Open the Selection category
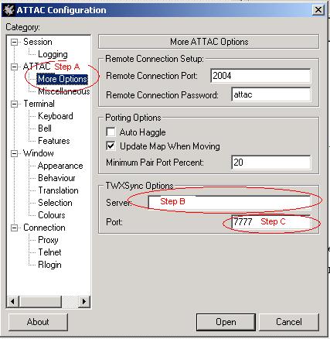330x339 pixels. click(x=55, y=203)
